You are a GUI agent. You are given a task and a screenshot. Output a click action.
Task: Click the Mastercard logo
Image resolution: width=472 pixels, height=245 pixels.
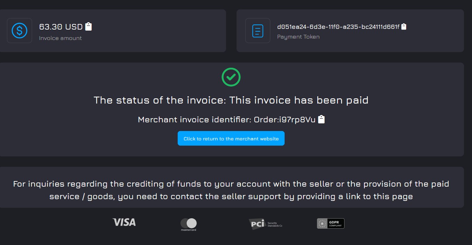click(188, 224)
